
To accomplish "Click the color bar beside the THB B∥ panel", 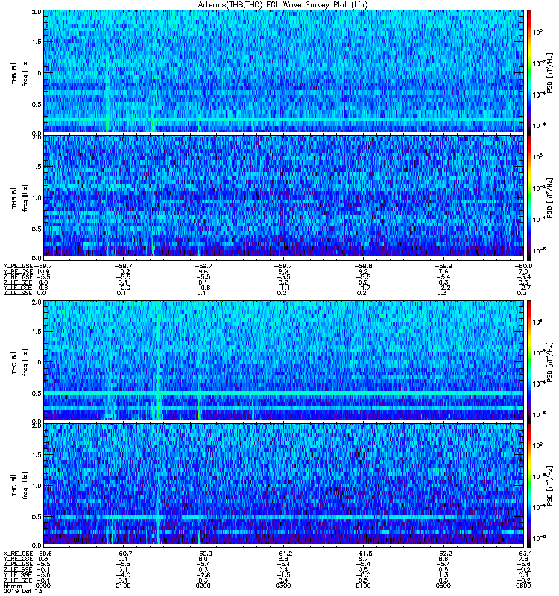I will tap(529, 197).
